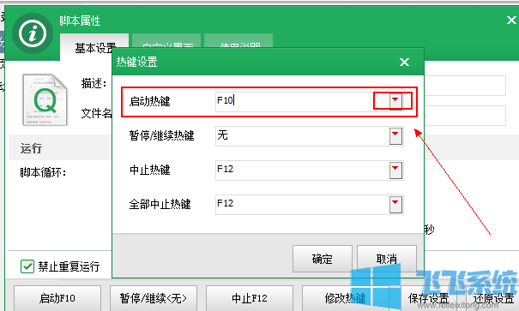Click the 修改热键 button

point(345,298)
